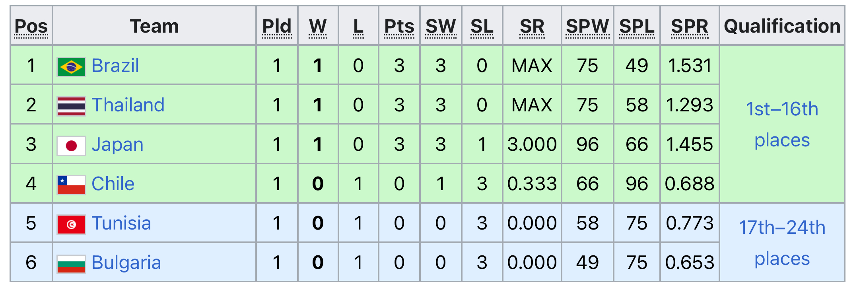Viewport: 861px width, 290px height.
Task: Visit the Tunisia team link
Action: click(x=121, y=223)
